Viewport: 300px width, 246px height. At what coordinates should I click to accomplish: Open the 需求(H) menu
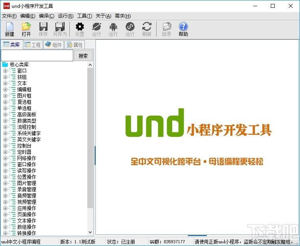(123, 16)
